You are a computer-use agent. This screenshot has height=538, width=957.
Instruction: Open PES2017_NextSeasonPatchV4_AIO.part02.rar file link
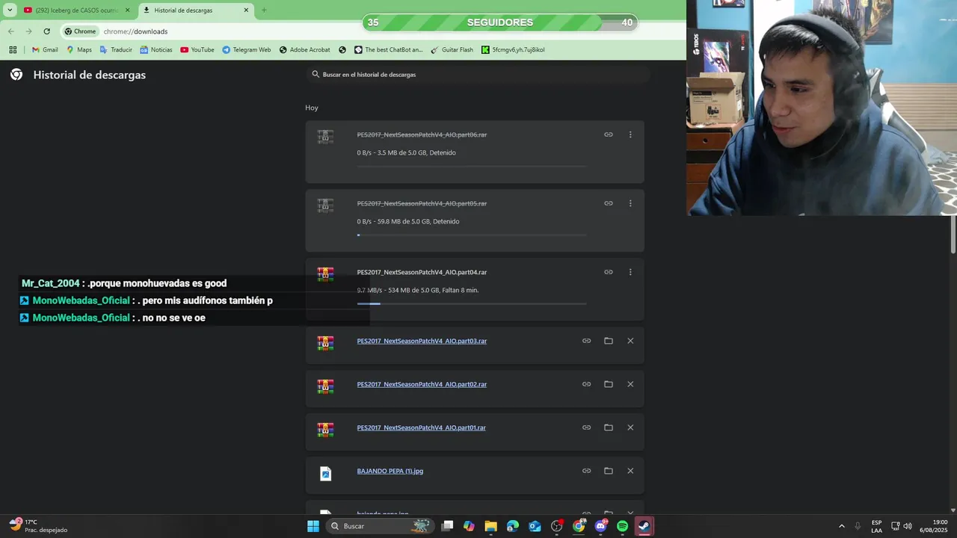422,384
